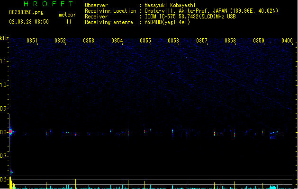298x189 pixels.
Task: Click the timestamp 02.08.29 03:50
Action: pyautogui.click(x=29, y=22)
